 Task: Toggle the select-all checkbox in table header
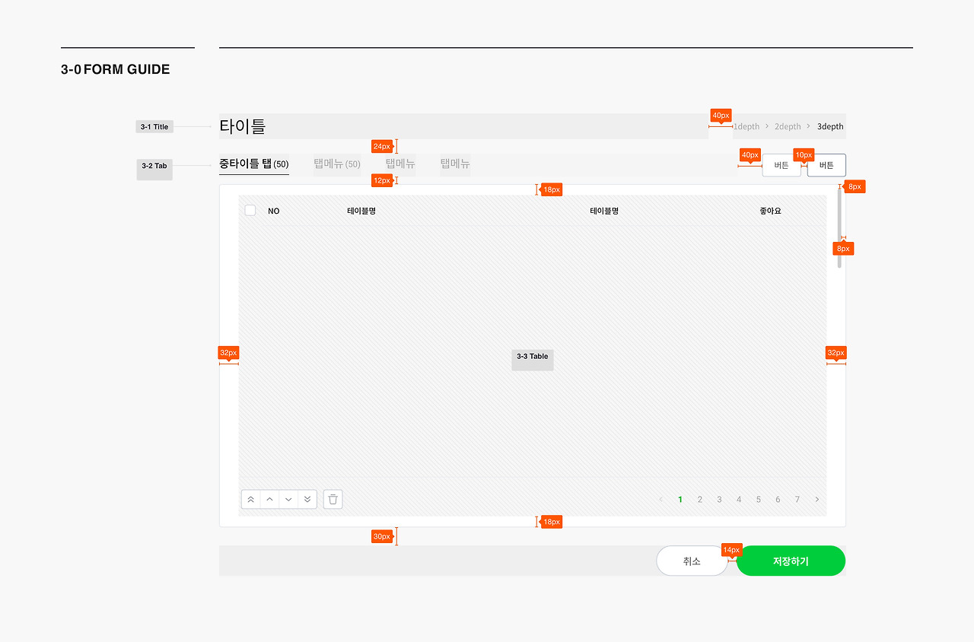tap(250, 210)
